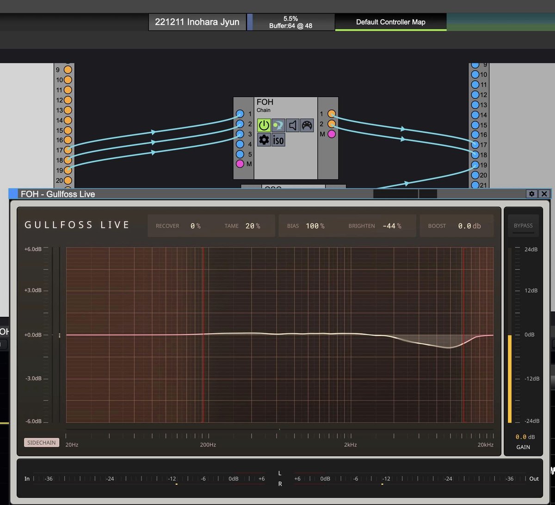This screenshot has width=555, height=505.
Task: Click blue pin 20 on right audio output block
Action: pyautogui.click(x=475, y=175)
